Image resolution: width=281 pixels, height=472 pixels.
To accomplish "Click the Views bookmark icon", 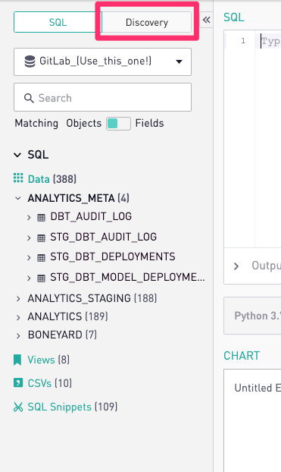I will 17,360.
